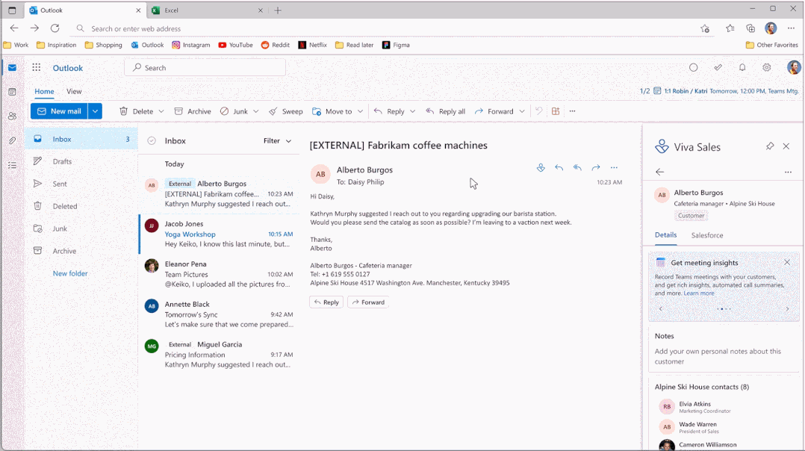The height and width of the screenshot is (451, 805).
Task: Open the Miguel Garcia Pricing Information email
Action: [x=220, y=355]
